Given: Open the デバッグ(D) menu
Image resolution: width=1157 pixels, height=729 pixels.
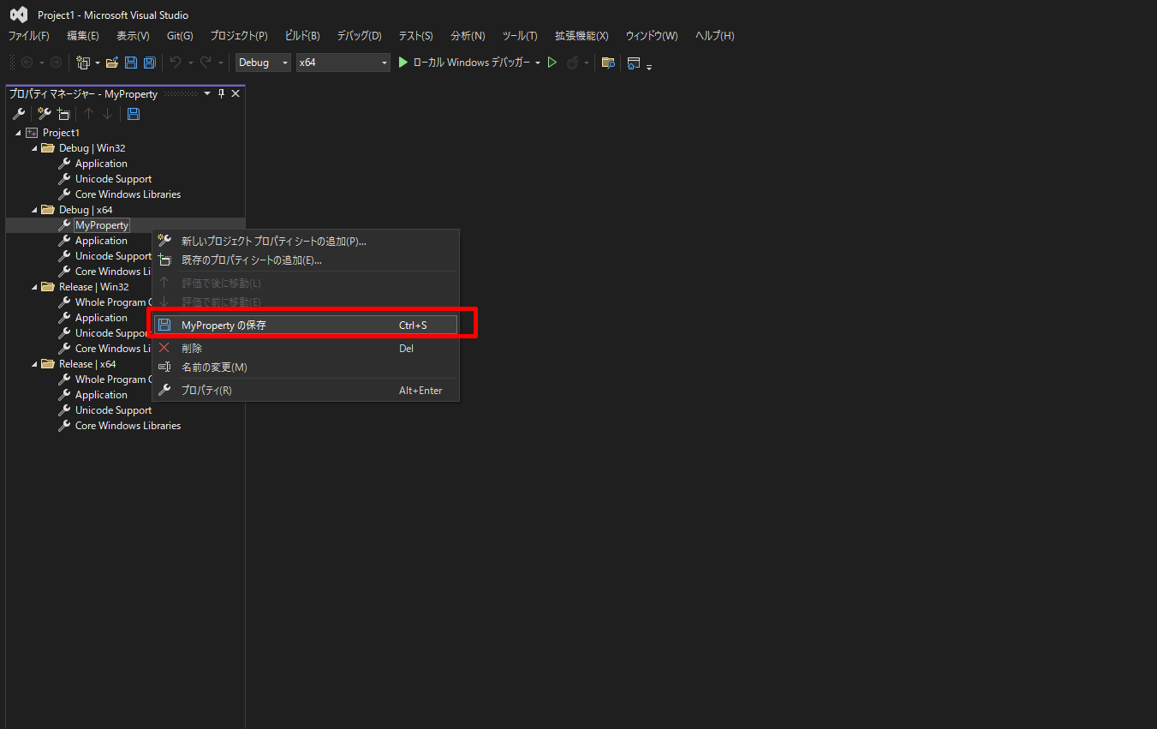Looking at the screenshot, I should coord(359,36).
